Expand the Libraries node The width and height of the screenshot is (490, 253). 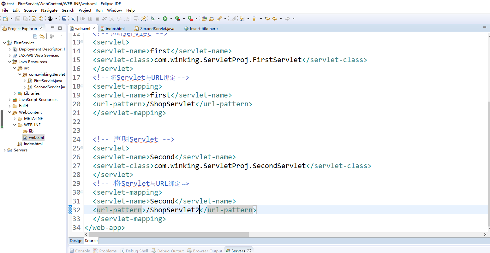click(x=15, y=93)
